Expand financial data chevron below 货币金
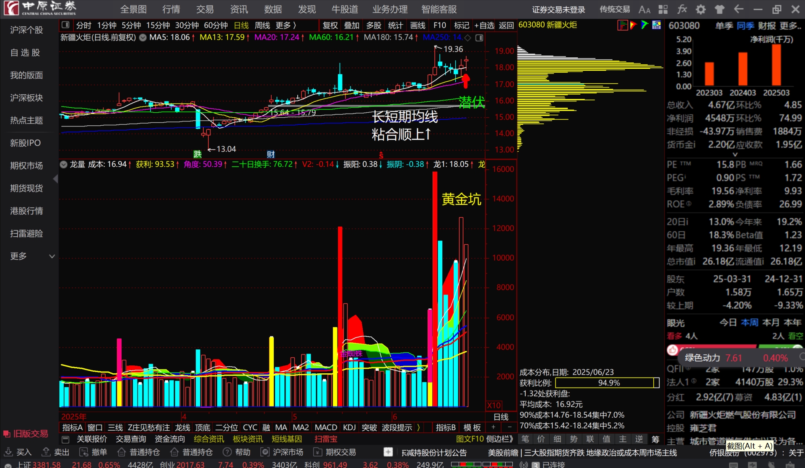Image resolution: width=805 pixels, height=468 pixels. pos(735,154)
